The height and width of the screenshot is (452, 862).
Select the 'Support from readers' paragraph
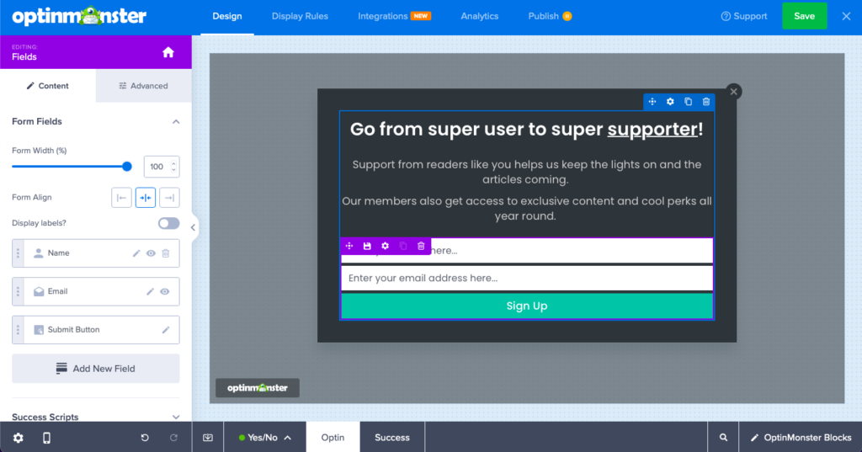(x=527, y=172)
